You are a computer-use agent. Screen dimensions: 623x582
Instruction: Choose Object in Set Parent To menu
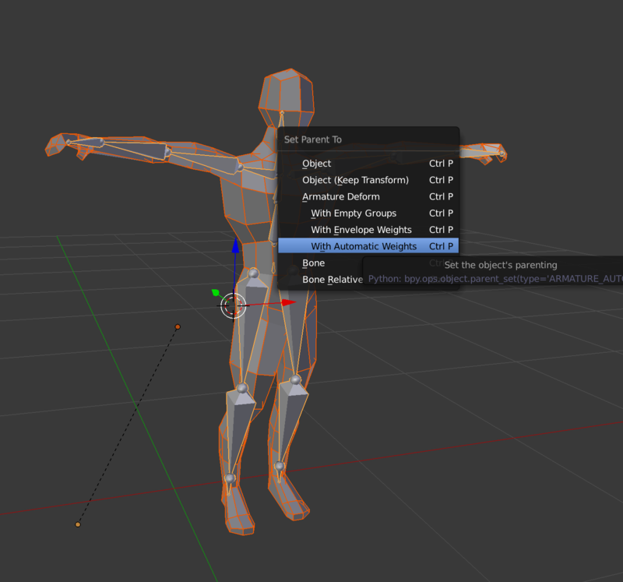coord(368,164)
